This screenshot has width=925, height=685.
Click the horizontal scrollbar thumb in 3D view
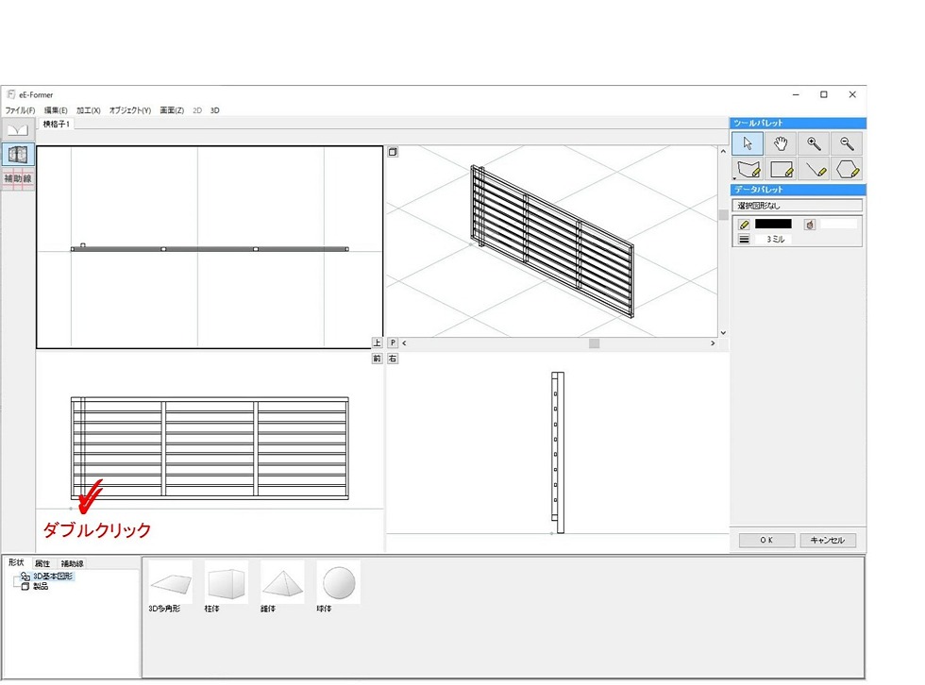[x=594, y=343]
